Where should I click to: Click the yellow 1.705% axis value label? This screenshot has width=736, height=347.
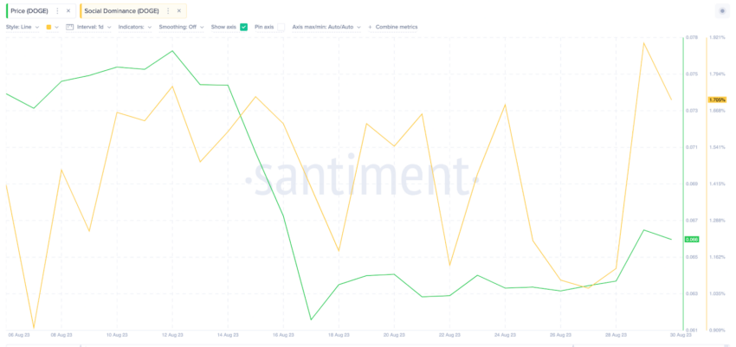click(717, 100)
